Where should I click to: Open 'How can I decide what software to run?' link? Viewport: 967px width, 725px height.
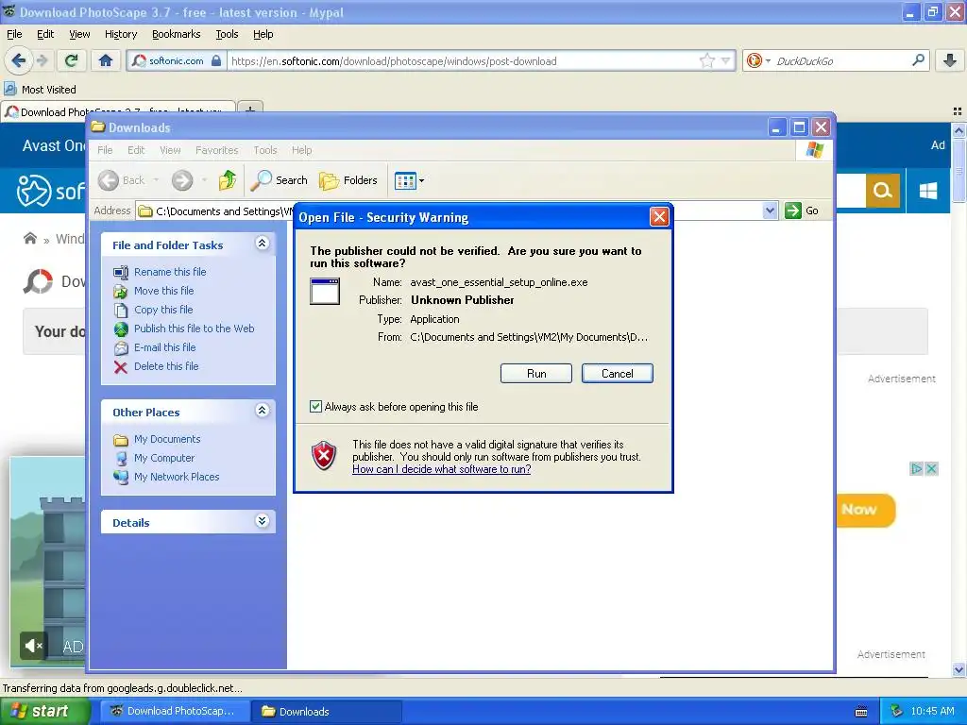point(442,469)
